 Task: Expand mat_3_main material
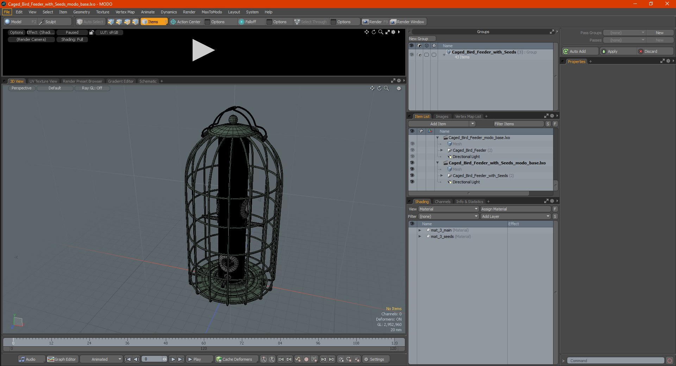tap(420, 230)
